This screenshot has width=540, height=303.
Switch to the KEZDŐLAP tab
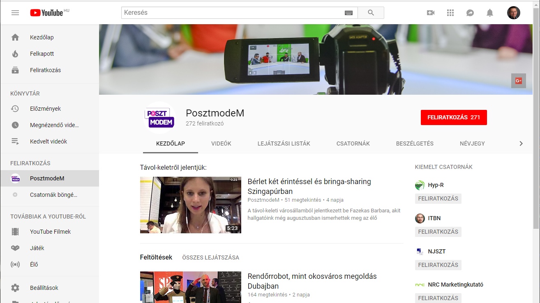pyautogui.click(x=171, y=144)
